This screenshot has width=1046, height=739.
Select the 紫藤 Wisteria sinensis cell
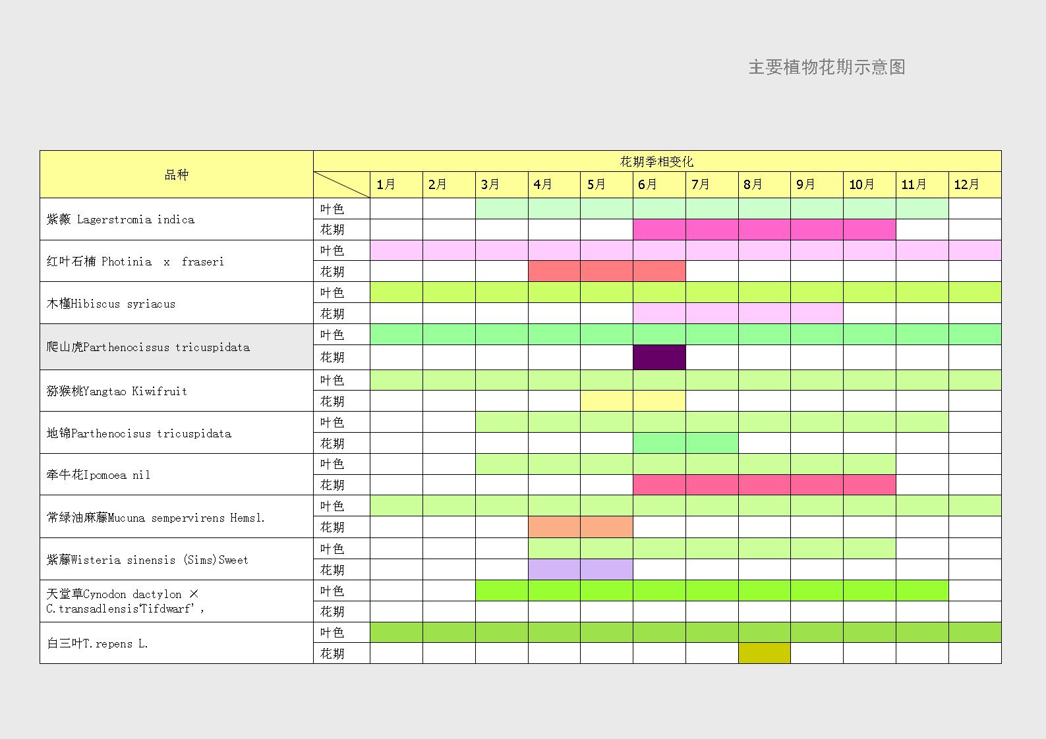tap(176, 560)
